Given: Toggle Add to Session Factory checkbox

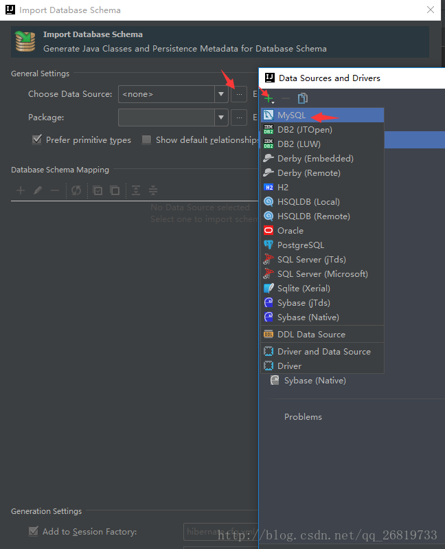Looking at the screenshot, I should (x=34, y=531).
